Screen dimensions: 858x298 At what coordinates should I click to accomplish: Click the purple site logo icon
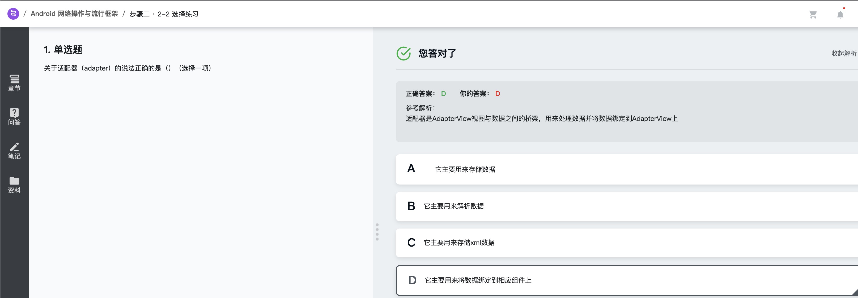13,14
